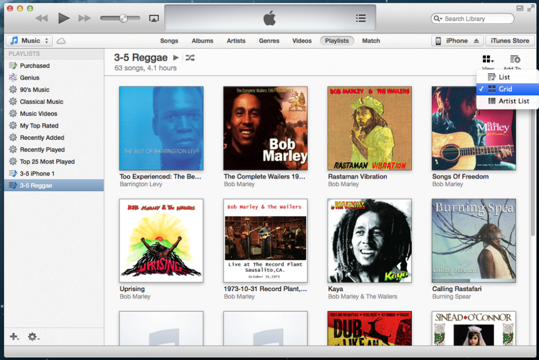
Task: Click the Calling Rastafari album cover
Action: coord(474,241)
